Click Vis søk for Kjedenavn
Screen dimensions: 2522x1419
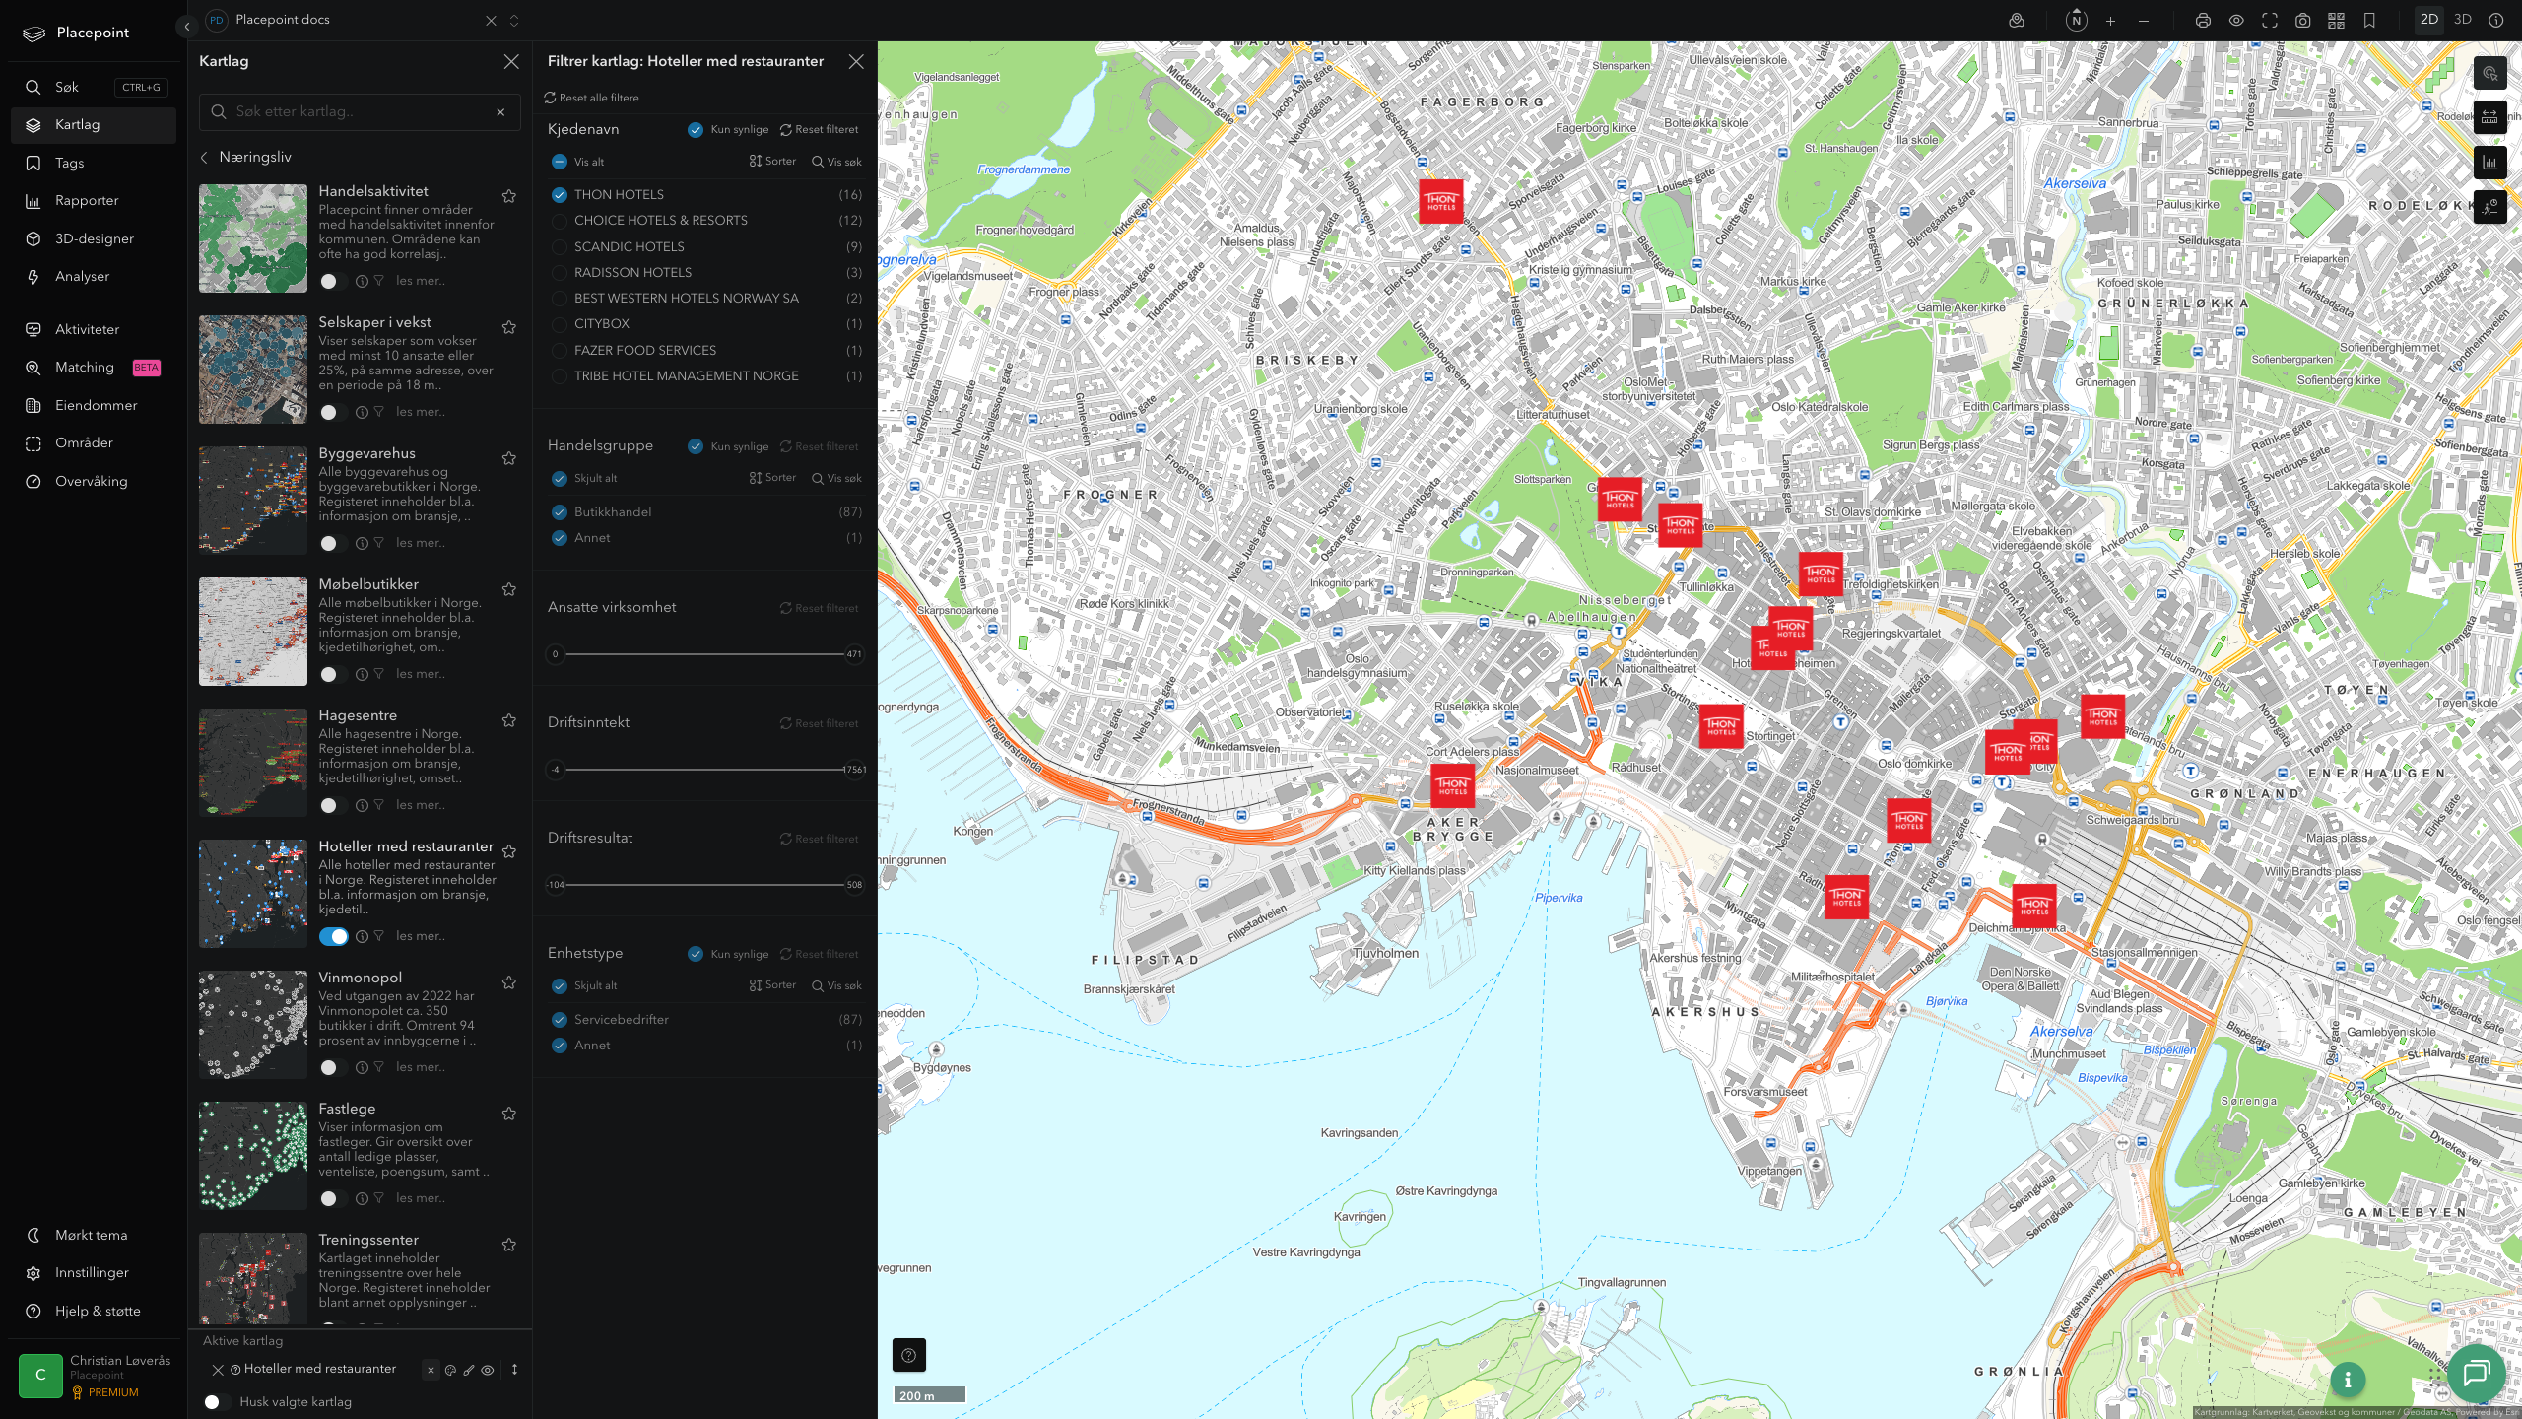(836, 162)
